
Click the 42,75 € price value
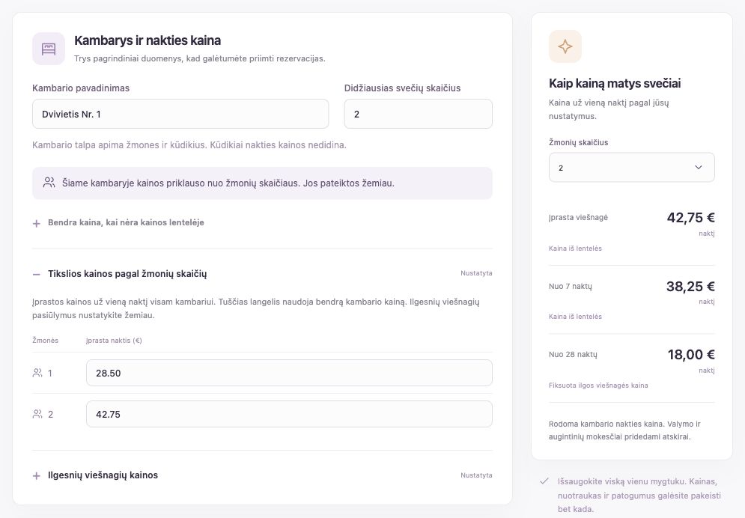point(691,218)
